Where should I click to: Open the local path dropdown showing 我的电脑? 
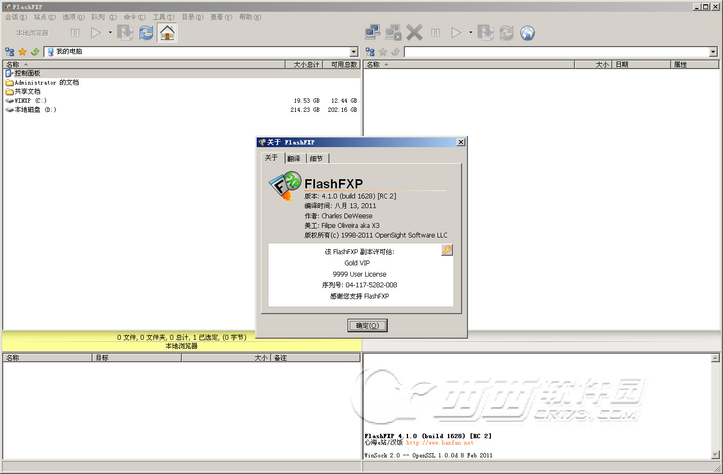click(353, 52)
